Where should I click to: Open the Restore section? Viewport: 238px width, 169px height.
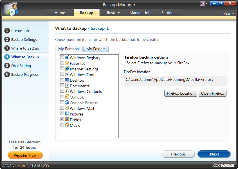[113, 13]
